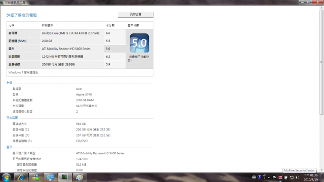Select the graphics subscore 5.0 cell
Viewport: 324px width, 182px height.
pos(115,49)
